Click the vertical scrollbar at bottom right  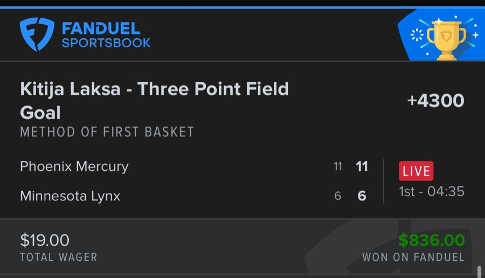(x=479, y=271)
